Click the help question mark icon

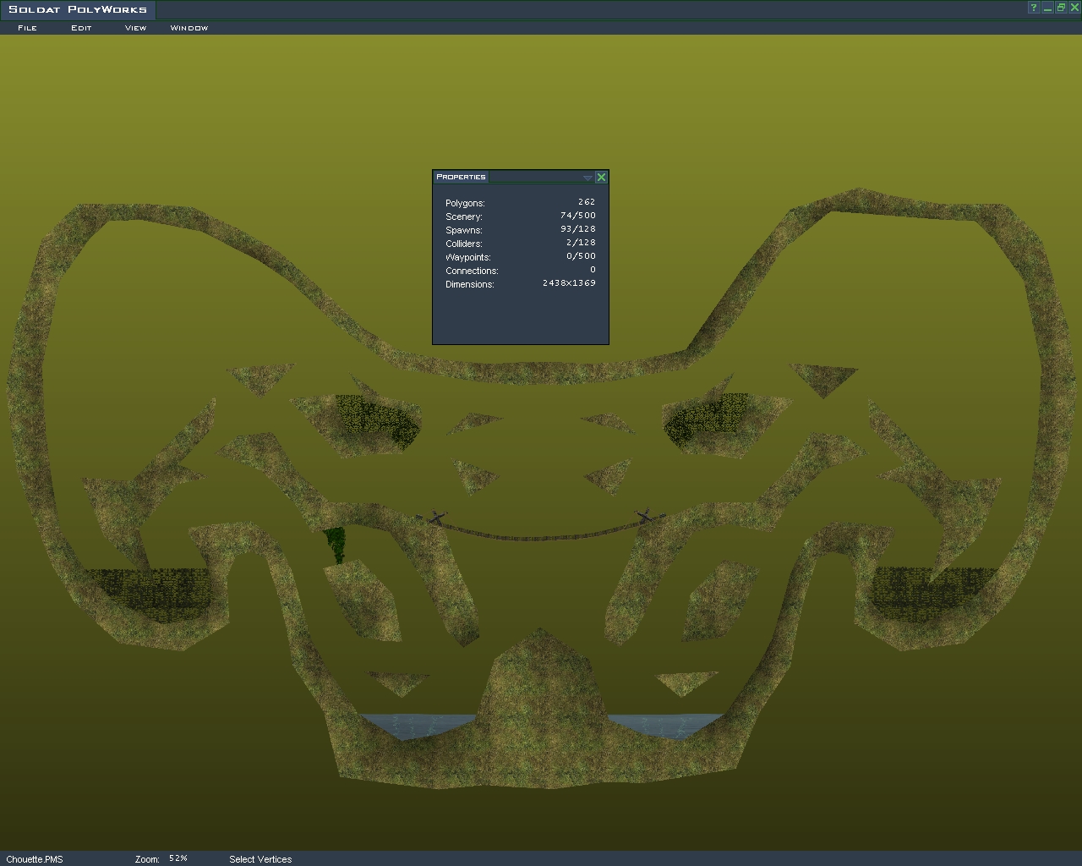(x=1033, y=8)
